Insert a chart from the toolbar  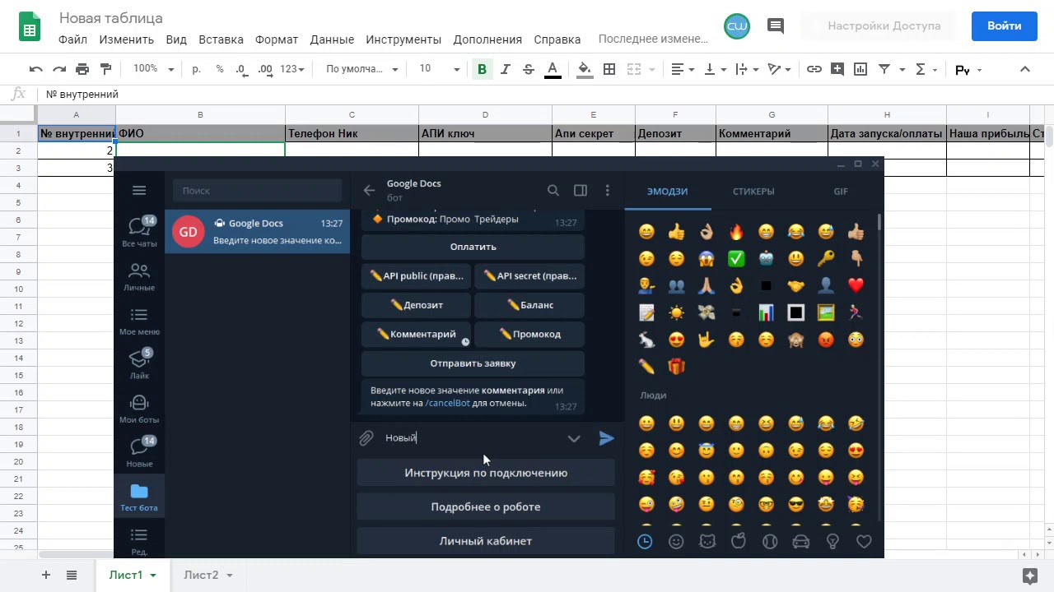pyautogui.click(x=860, y=69)
